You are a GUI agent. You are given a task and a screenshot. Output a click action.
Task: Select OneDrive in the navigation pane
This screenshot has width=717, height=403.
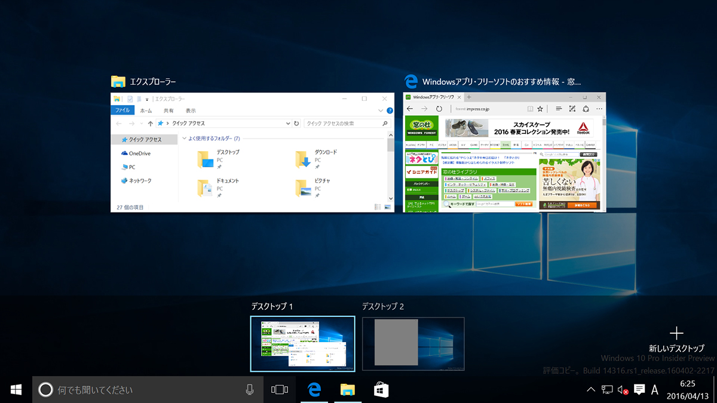(136, 153)
